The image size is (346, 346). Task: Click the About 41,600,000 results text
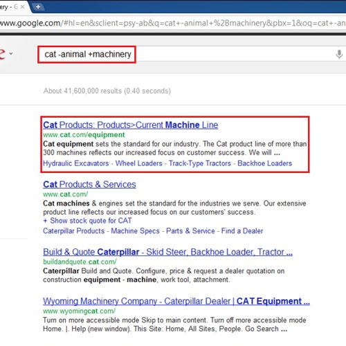(x=107, y=91)
